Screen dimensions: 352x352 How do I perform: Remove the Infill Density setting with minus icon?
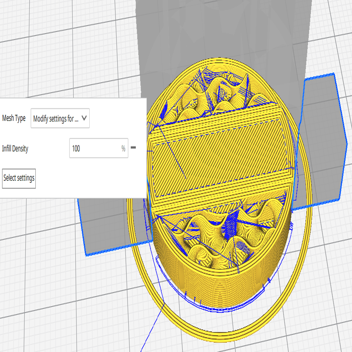point(133,148)
